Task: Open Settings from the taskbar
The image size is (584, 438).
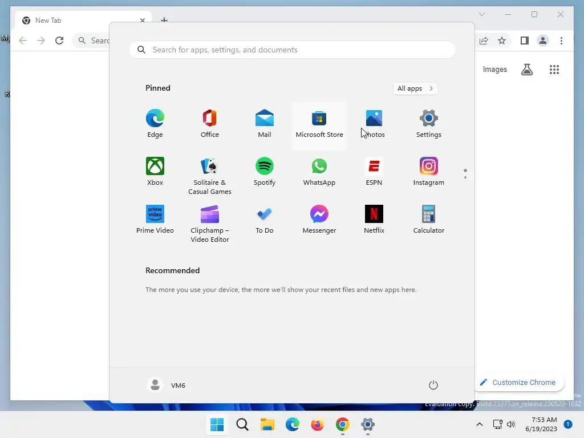Action: pyautogui.click(x=368, y=424)
